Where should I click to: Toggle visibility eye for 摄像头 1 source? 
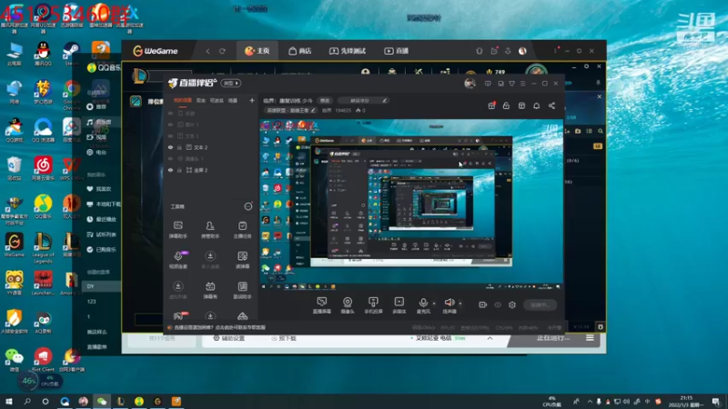170,158
